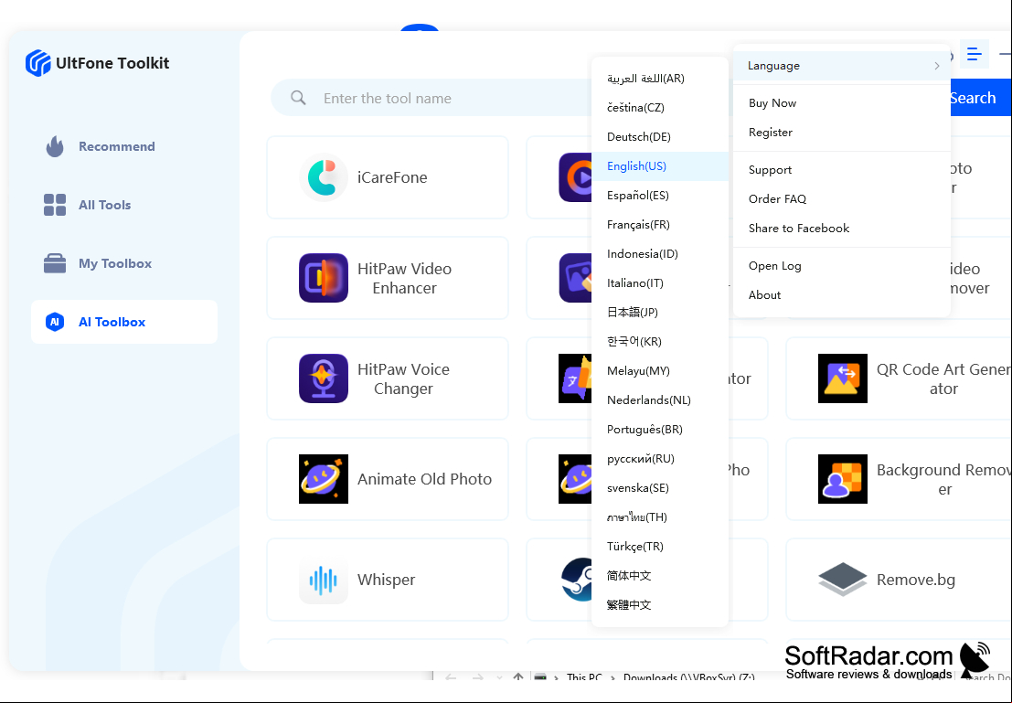Screen dimensions: 1012x703
Task: Open Support from the menu
Action: 842,170
